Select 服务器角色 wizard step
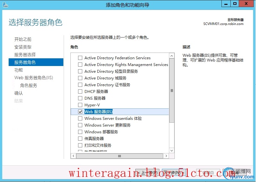The image size is (256, 182). tap(36, 62)
